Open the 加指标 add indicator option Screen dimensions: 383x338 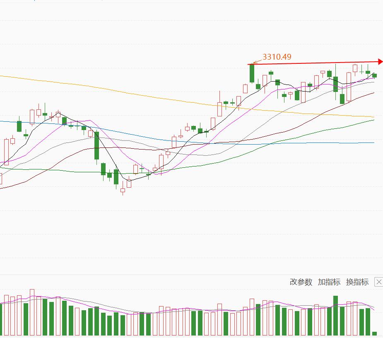[329, 282]
